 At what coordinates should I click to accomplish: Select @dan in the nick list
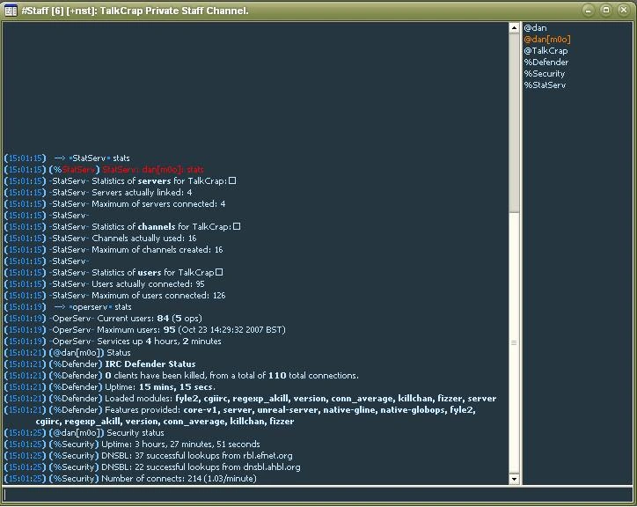tap(535, 28)
